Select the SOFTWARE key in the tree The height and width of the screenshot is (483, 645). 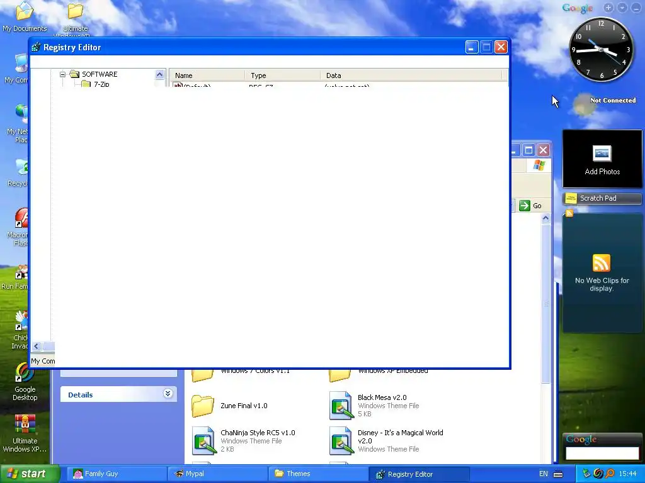[100, 74]
